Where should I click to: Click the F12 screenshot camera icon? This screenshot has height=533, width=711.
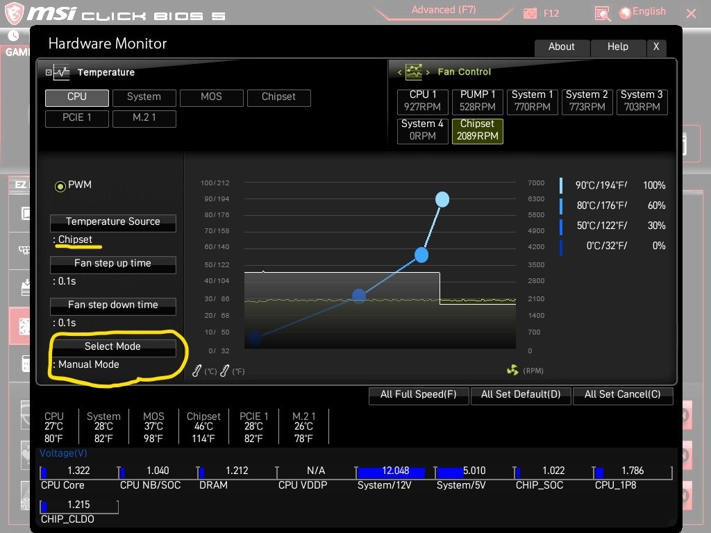pos(530,13)
